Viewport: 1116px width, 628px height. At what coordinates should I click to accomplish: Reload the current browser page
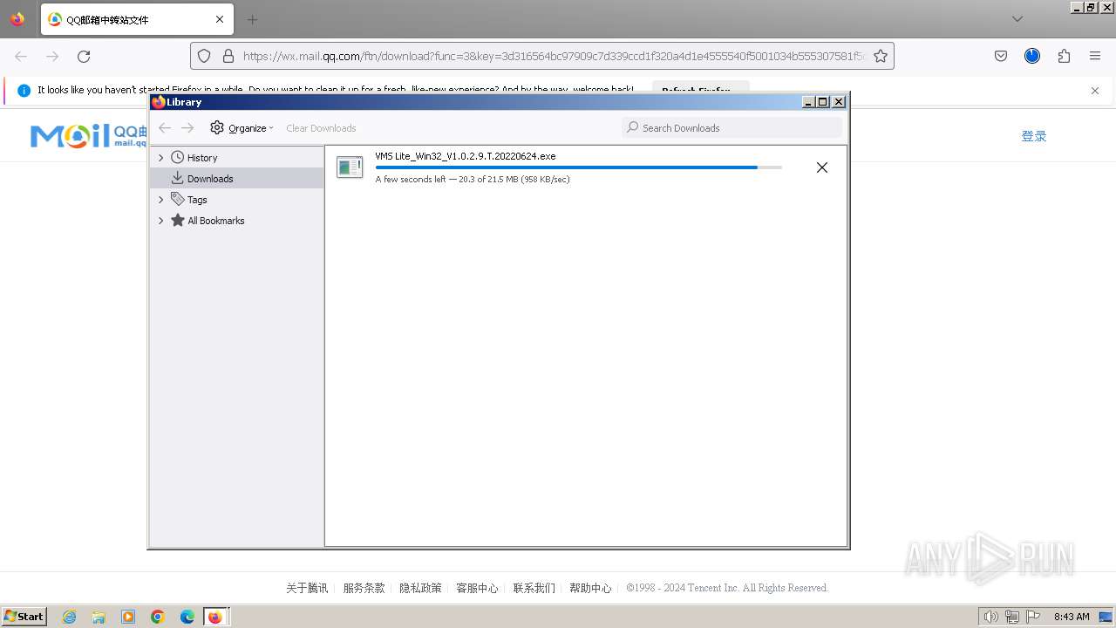[84, 56]
